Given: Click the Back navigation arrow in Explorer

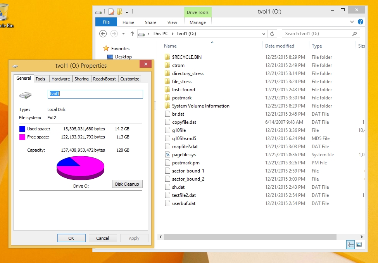Looking at the screenshot, I should click(x=103, y=34).
